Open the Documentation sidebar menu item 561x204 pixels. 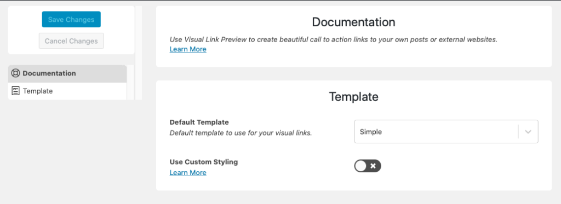(67, 74)
